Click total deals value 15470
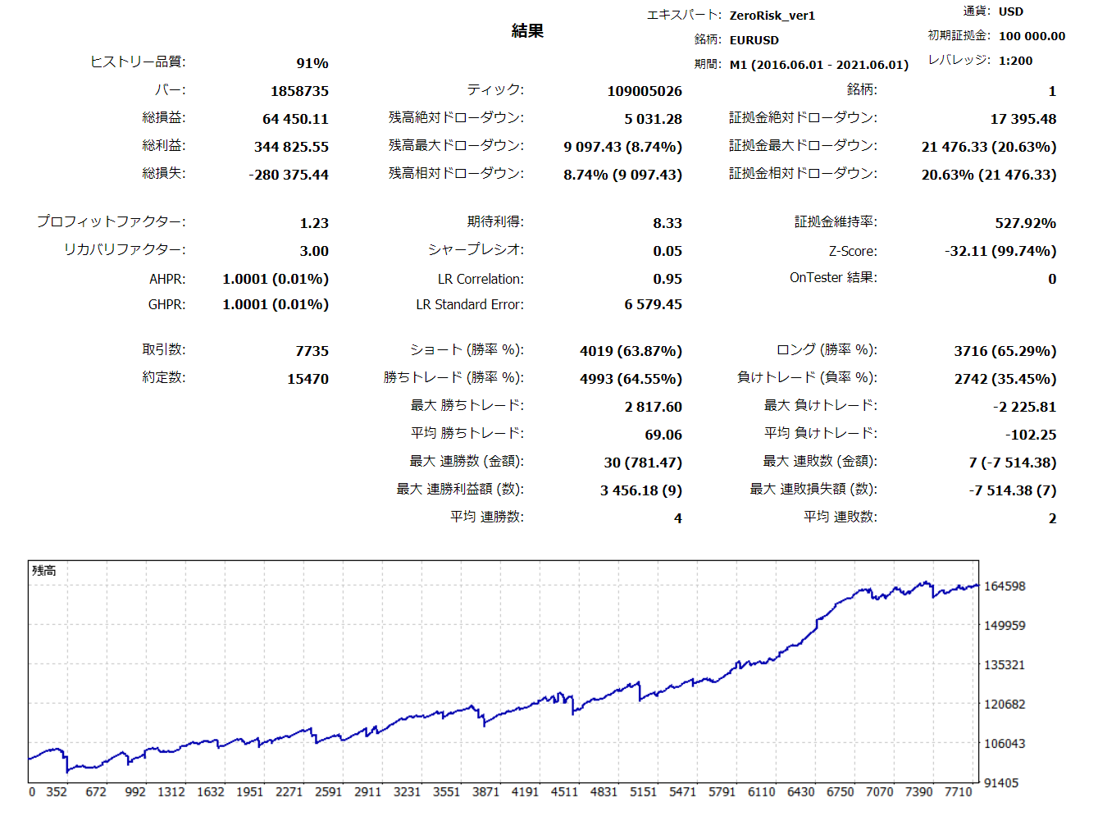Screen dimensions: 1098x816 pyautogui.click(x=308, y=379)
